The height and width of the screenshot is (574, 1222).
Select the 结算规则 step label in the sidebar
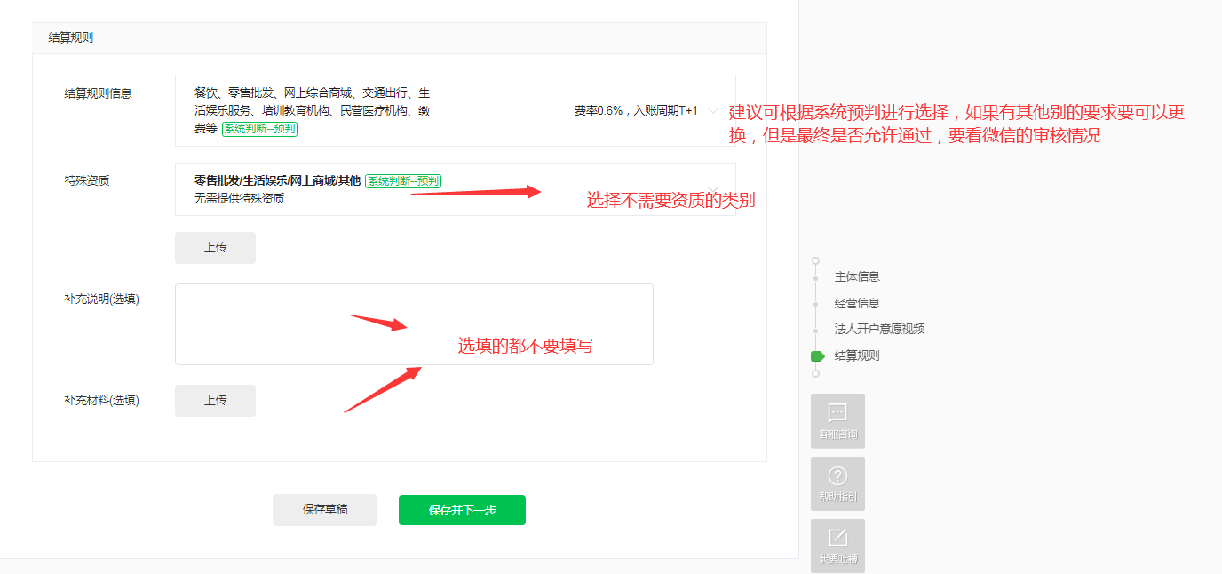click(x=857, y=355)
